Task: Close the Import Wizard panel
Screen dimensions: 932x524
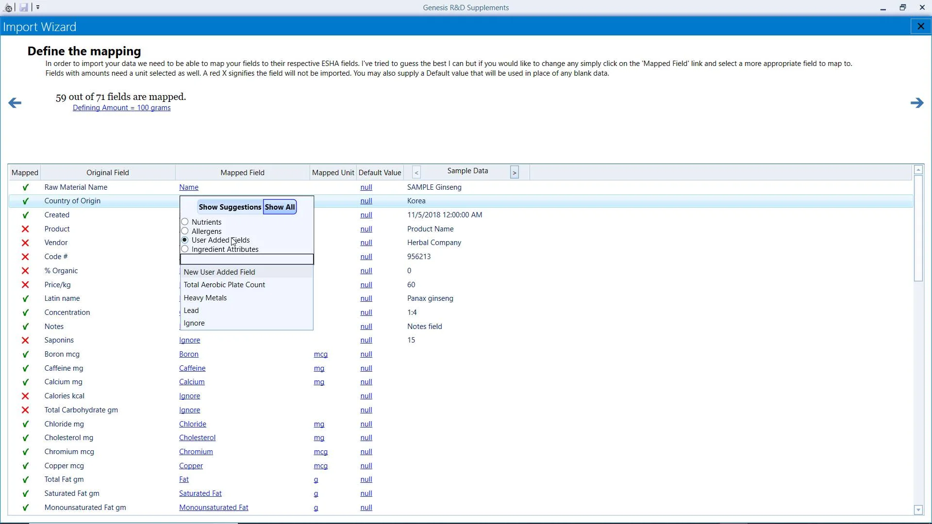Action: pos(920,27)
